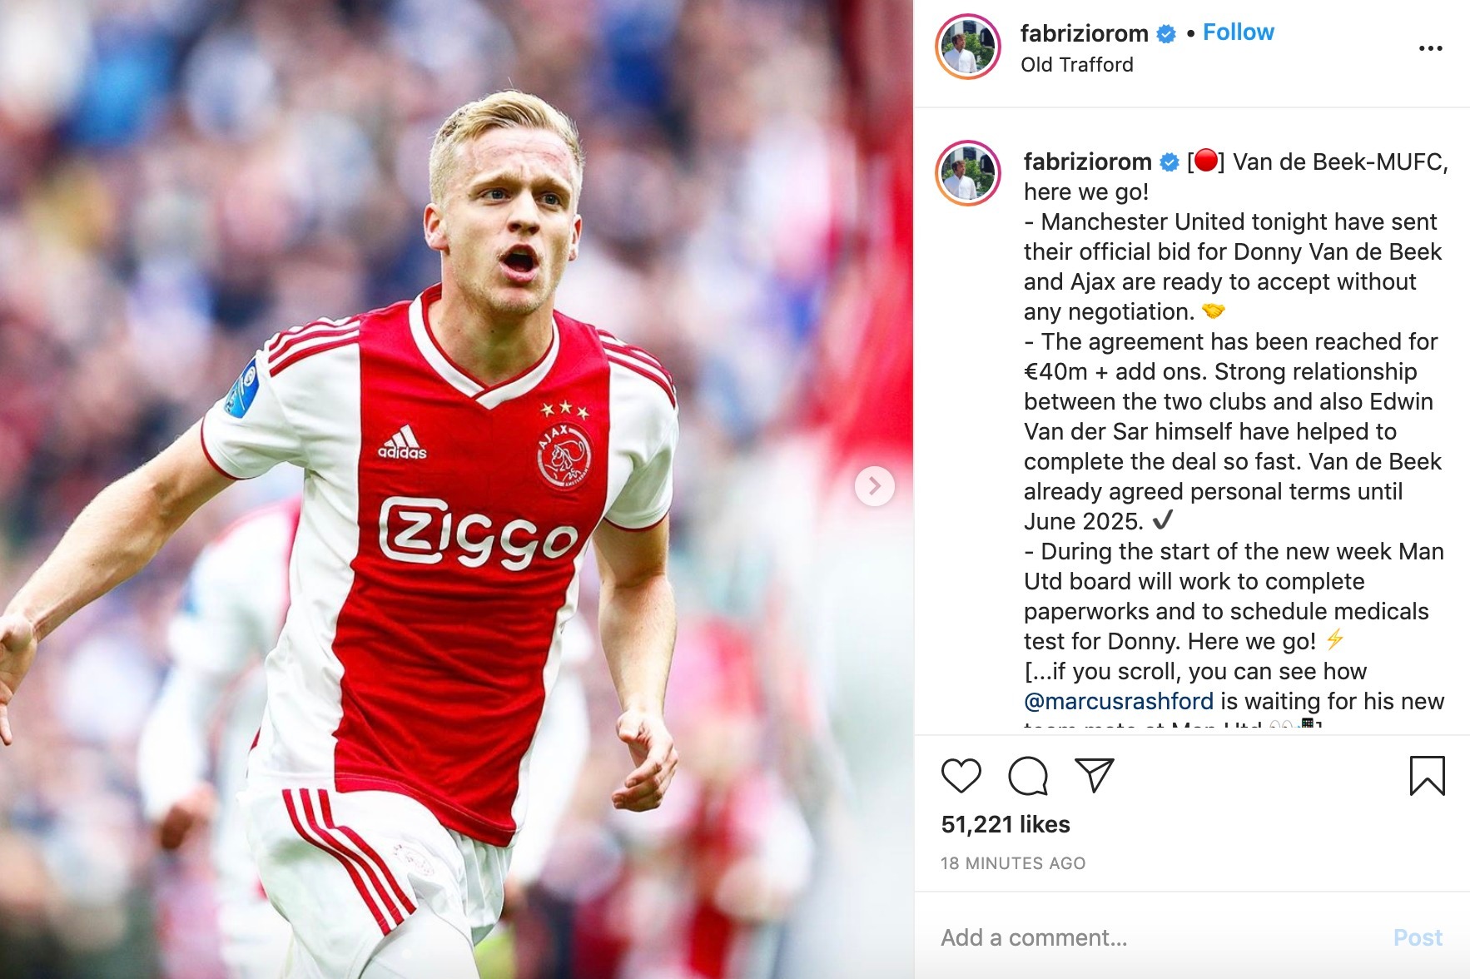This screenshot has height=979, width=1470.
Task: Open the Old Trafford location link
Action: point(1076,65)
